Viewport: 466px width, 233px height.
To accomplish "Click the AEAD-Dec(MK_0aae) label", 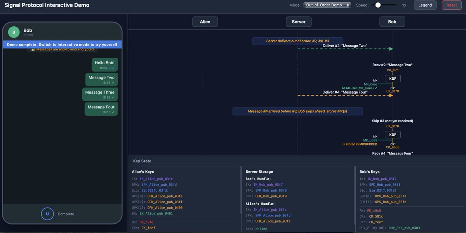I will pyautogui.click(x=360, y=88).
